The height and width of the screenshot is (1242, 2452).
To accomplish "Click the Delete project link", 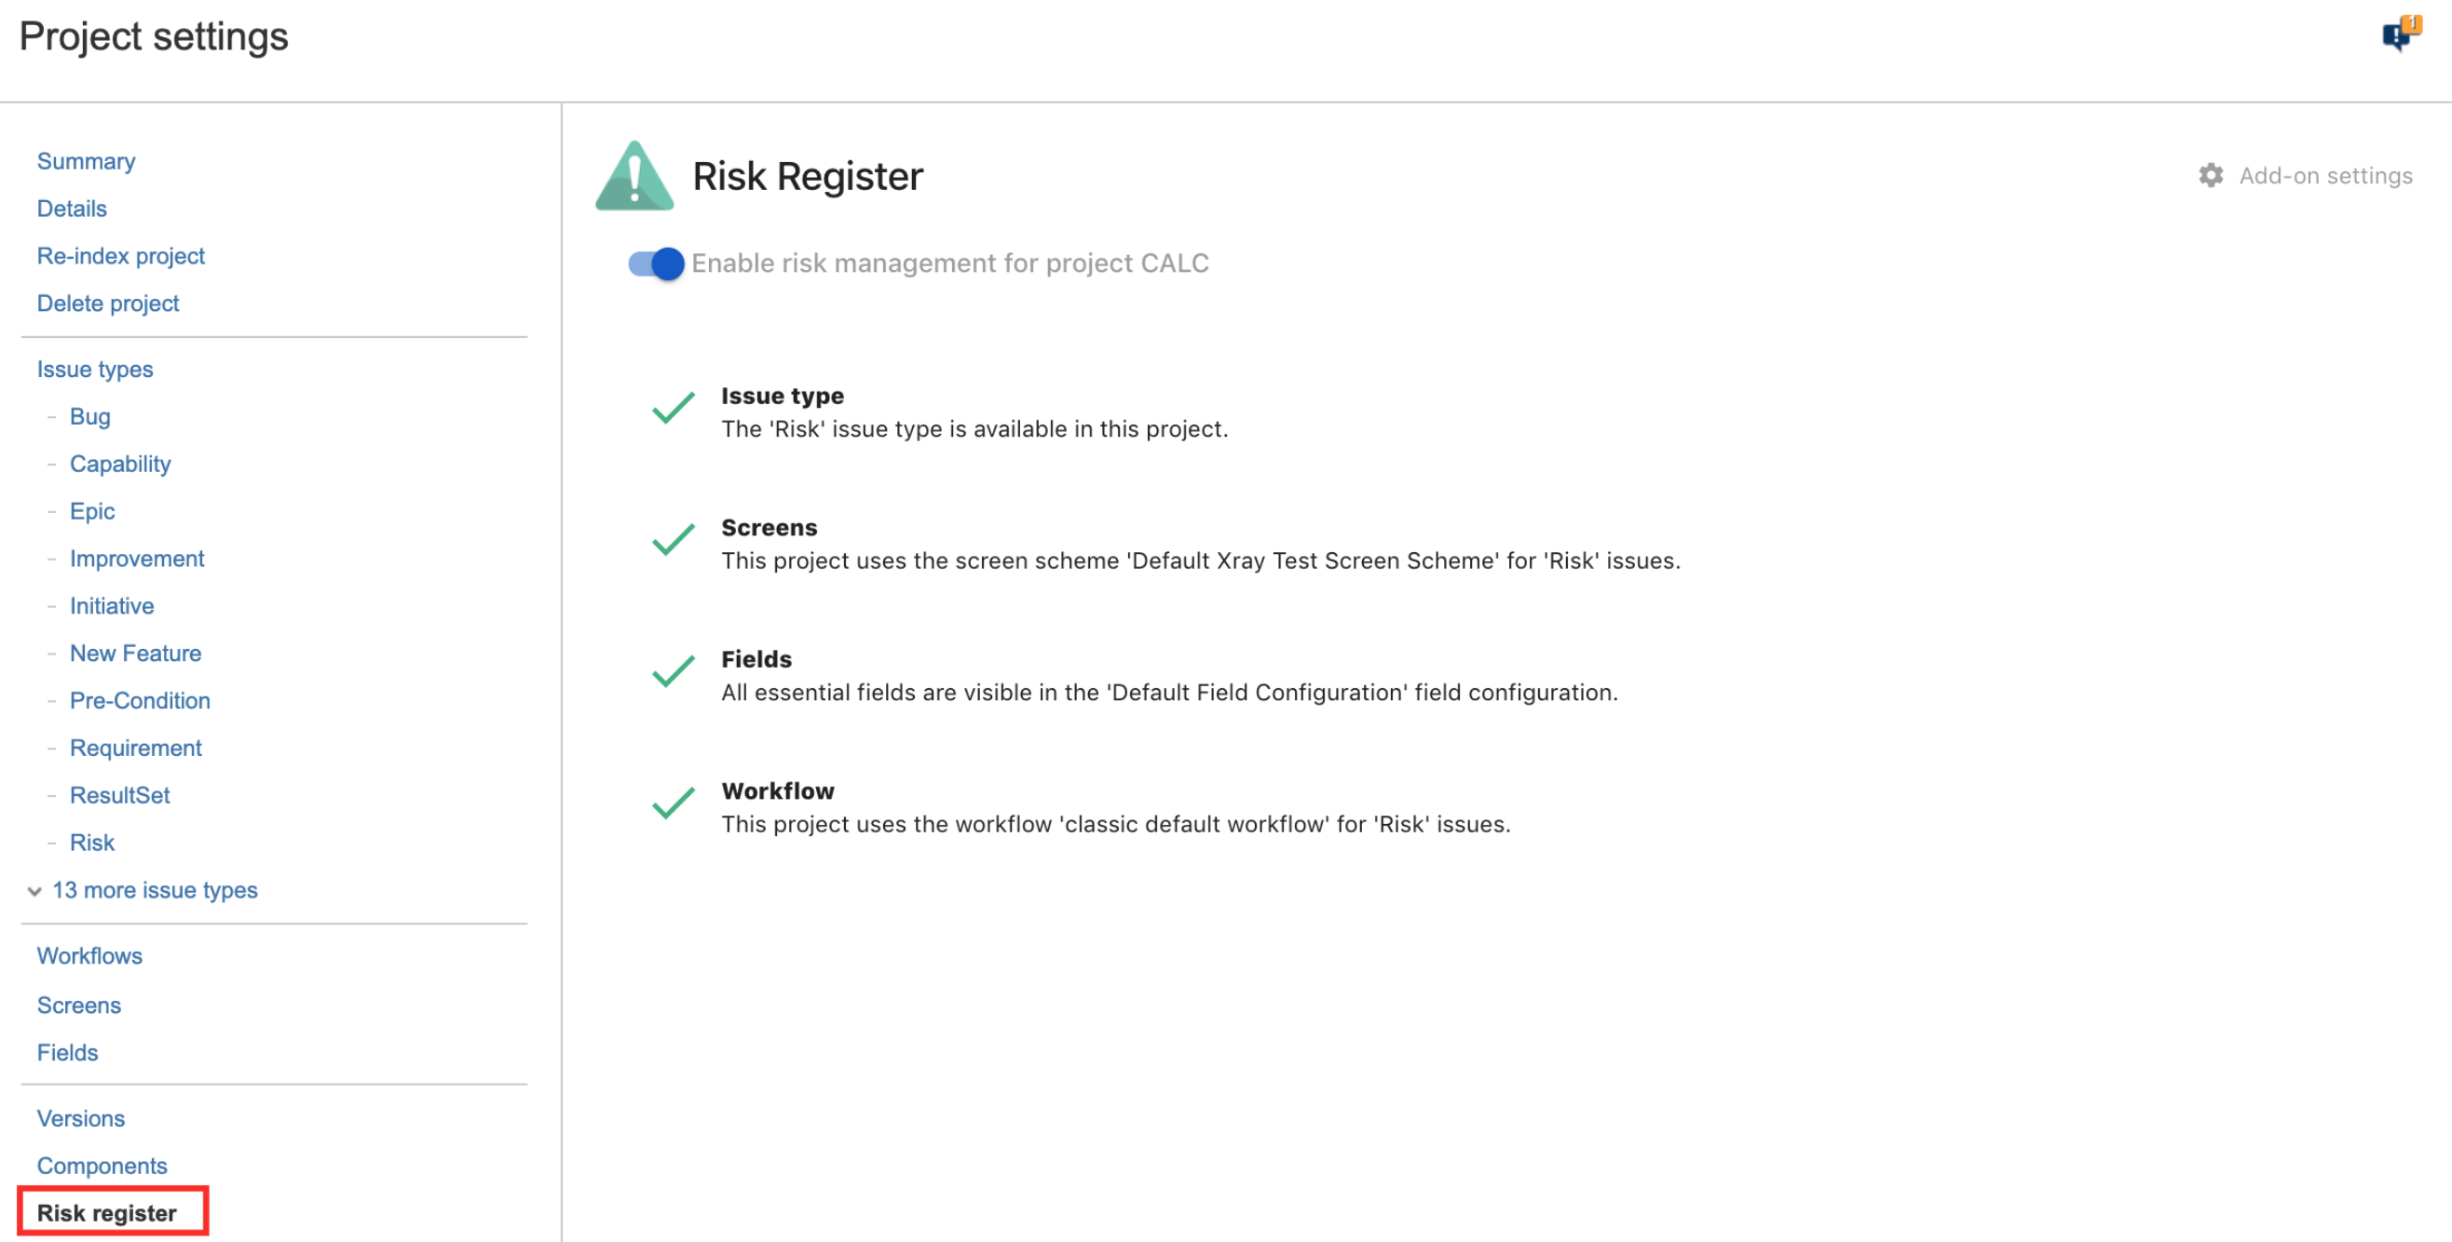I will (x=107, y=304).
